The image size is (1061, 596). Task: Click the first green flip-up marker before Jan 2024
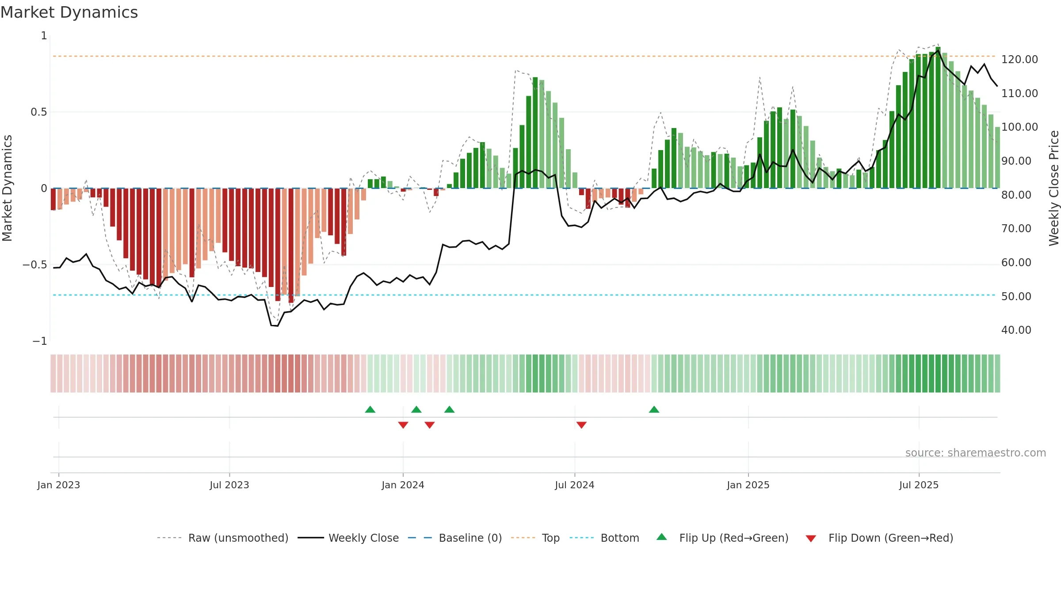pyautogui.click(x=370, y=409)
